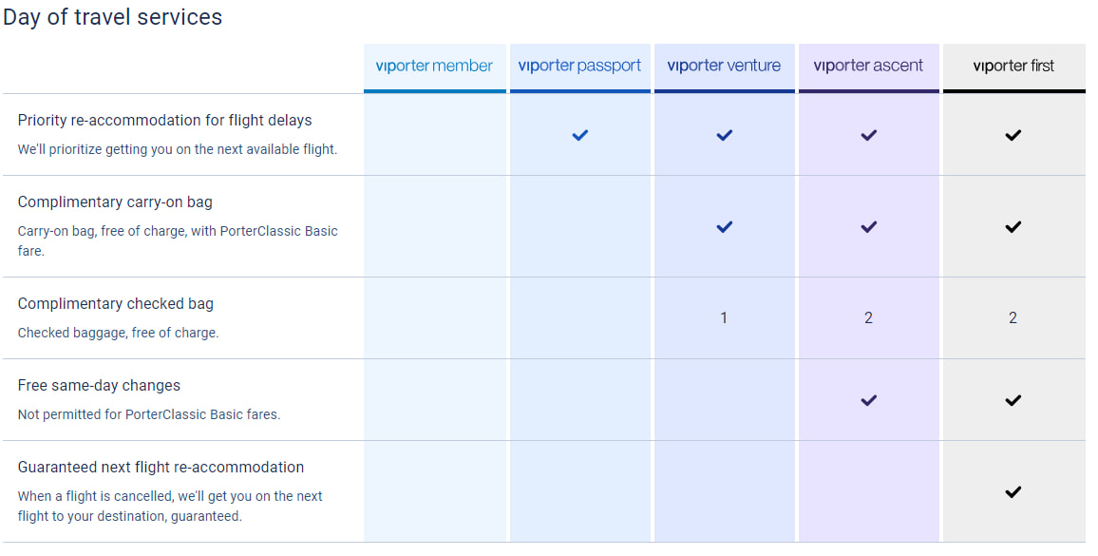The image size is (1098, 556).
Task: Click Ascent checkmark for complimentary carry-on bag
Action: (868, 227)
